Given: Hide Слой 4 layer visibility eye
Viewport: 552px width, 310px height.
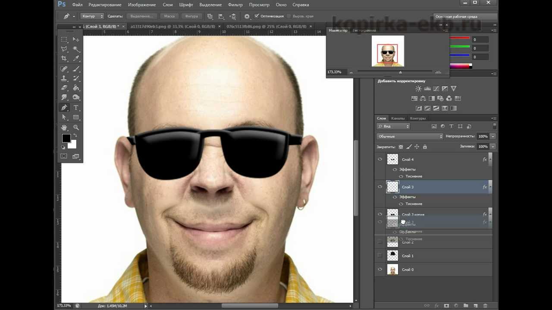Looking at the screenshot, I should pyautogui.click(x=380, y=159).
